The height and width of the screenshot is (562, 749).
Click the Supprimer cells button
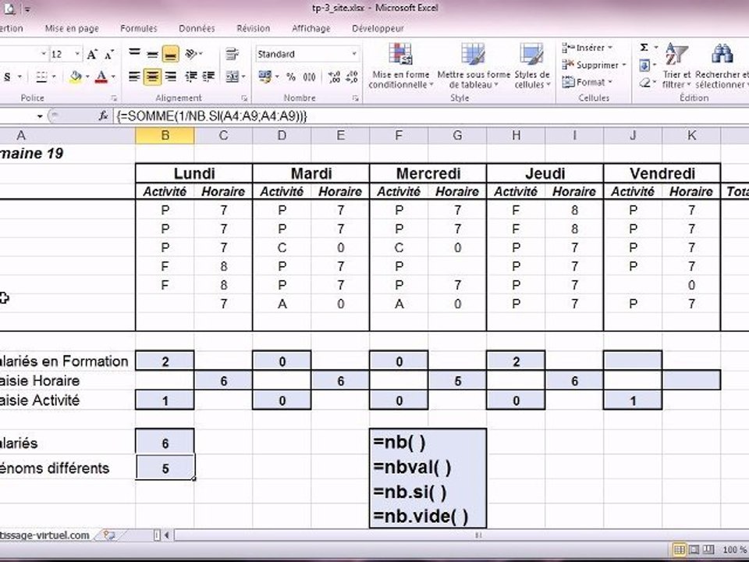coord(595,65)
